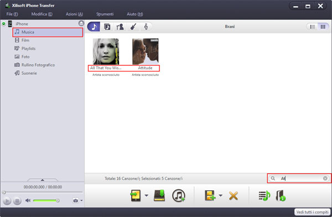Export selected files to iTunes
Viewport: 332px width, 217px height.
click(x=179, y=195)
